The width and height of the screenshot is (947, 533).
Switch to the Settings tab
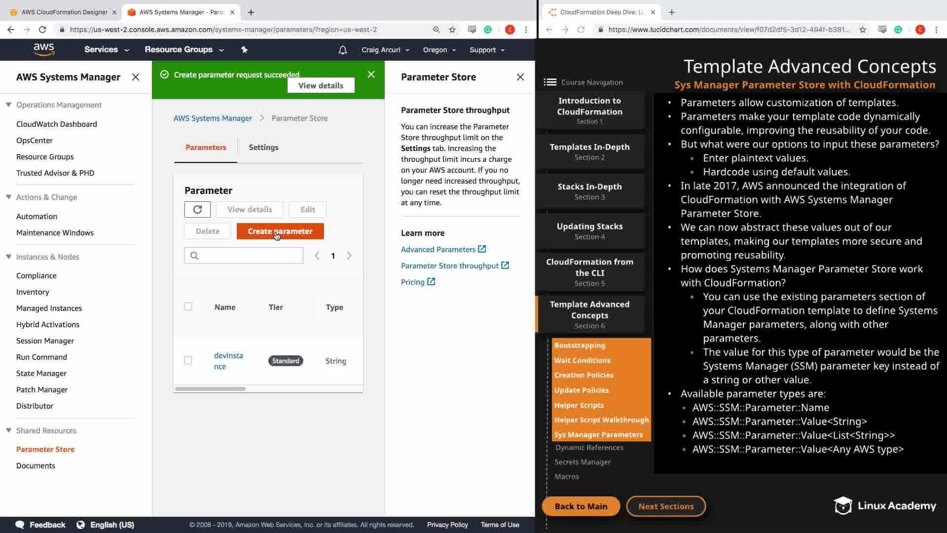click(263, 147)
